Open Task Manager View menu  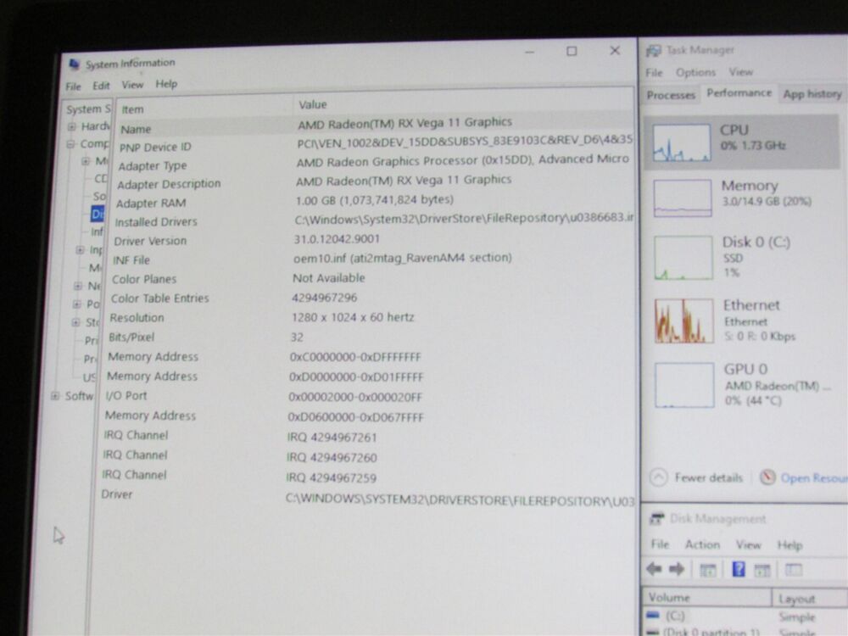tap(741, 71)
